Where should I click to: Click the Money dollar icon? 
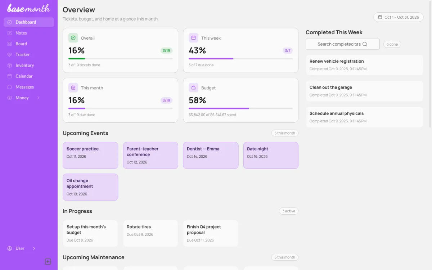10,98
